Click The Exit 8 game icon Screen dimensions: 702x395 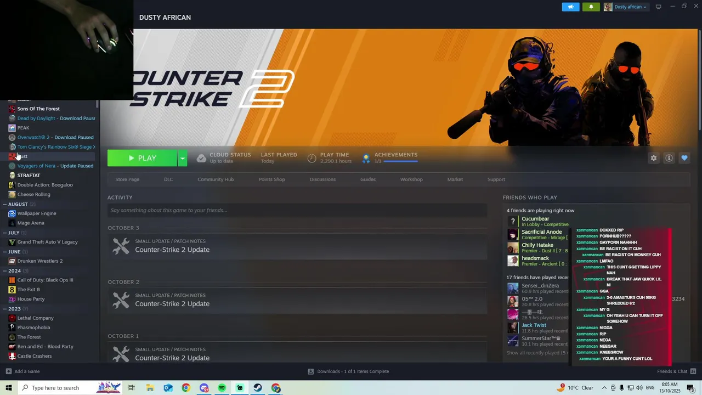(12, 290)
